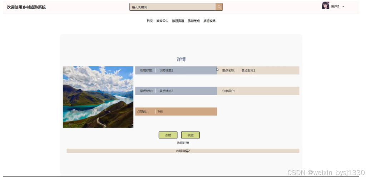Click the 765 likes count value

(x=160, y=112)
